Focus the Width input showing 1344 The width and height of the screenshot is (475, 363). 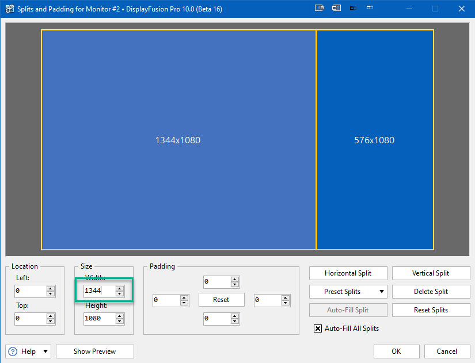tap(100, 291)
